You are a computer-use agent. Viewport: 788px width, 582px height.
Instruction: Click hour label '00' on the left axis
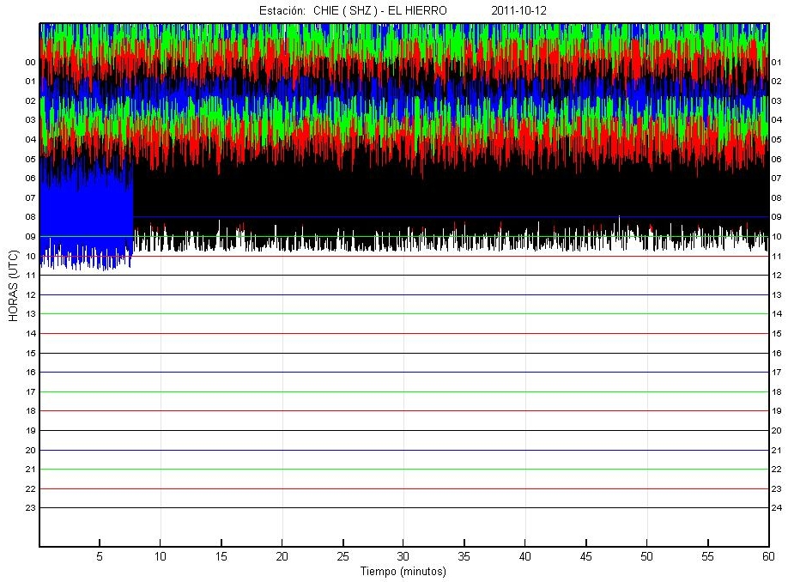tap(31, 63)
